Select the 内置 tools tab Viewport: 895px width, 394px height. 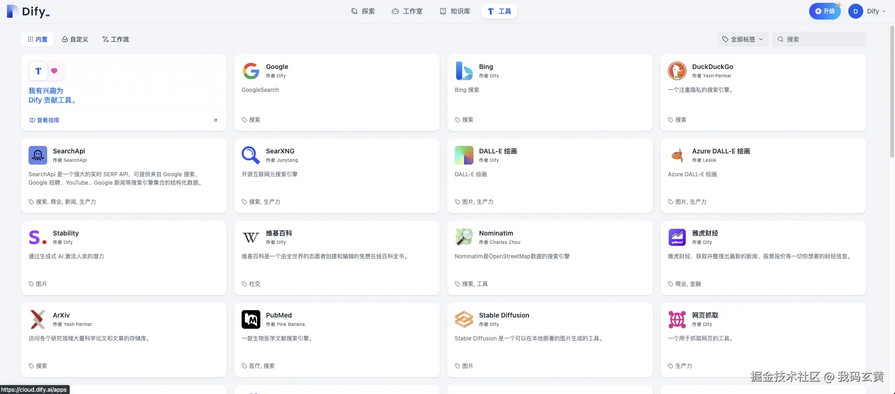pos(37,39)
